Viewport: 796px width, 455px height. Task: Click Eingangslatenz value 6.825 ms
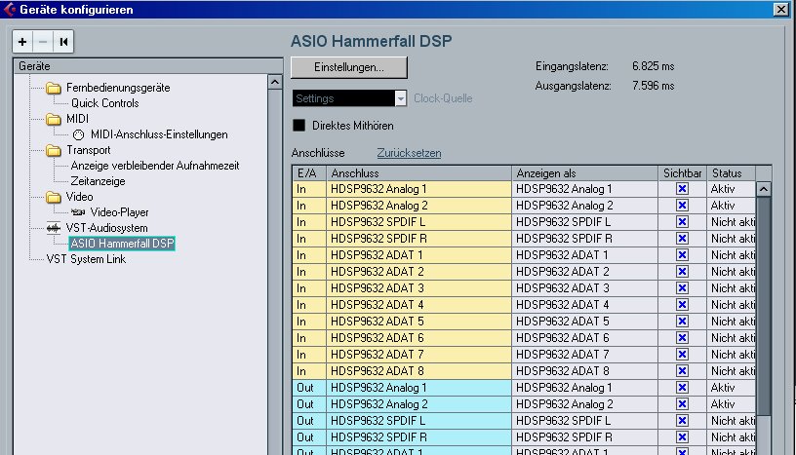pyautogui.click(x=653, y=66)
